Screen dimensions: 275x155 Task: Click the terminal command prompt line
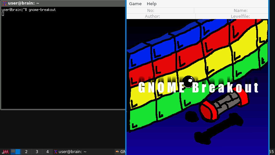(x=29, y=10)
